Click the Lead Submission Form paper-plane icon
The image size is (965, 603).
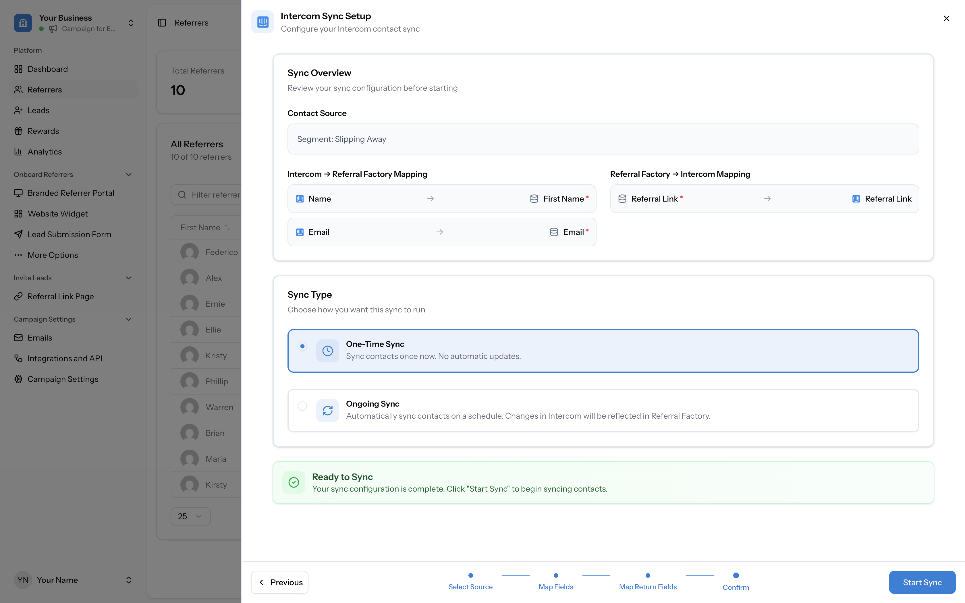coord(18,234)
